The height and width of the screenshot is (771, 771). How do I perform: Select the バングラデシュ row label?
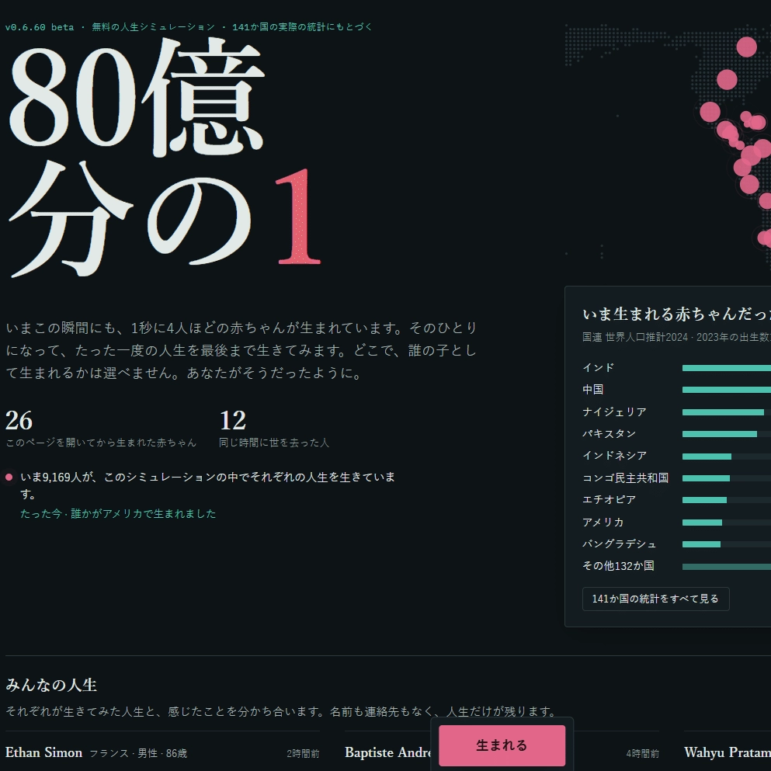619,544
